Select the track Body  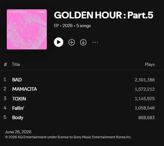coord(18,118)
